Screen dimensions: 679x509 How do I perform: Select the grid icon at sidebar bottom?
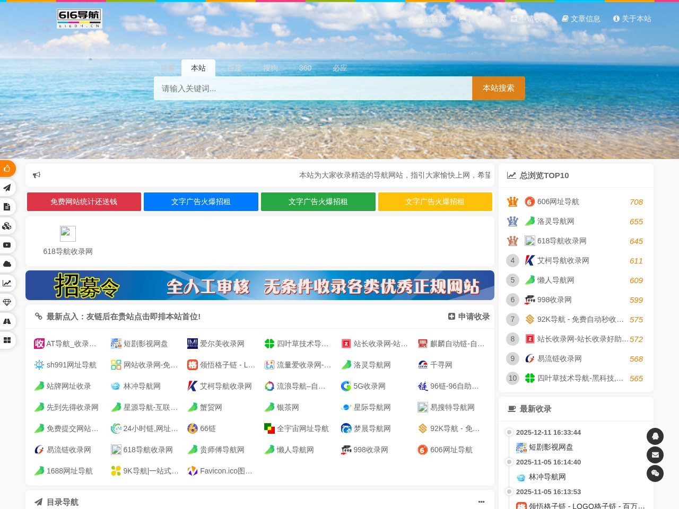point(7,340)
